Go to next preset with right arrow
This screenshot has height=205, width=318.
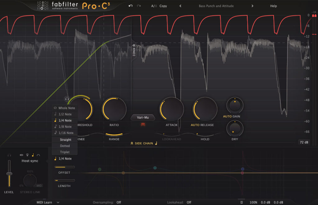[x=252, y=6]
